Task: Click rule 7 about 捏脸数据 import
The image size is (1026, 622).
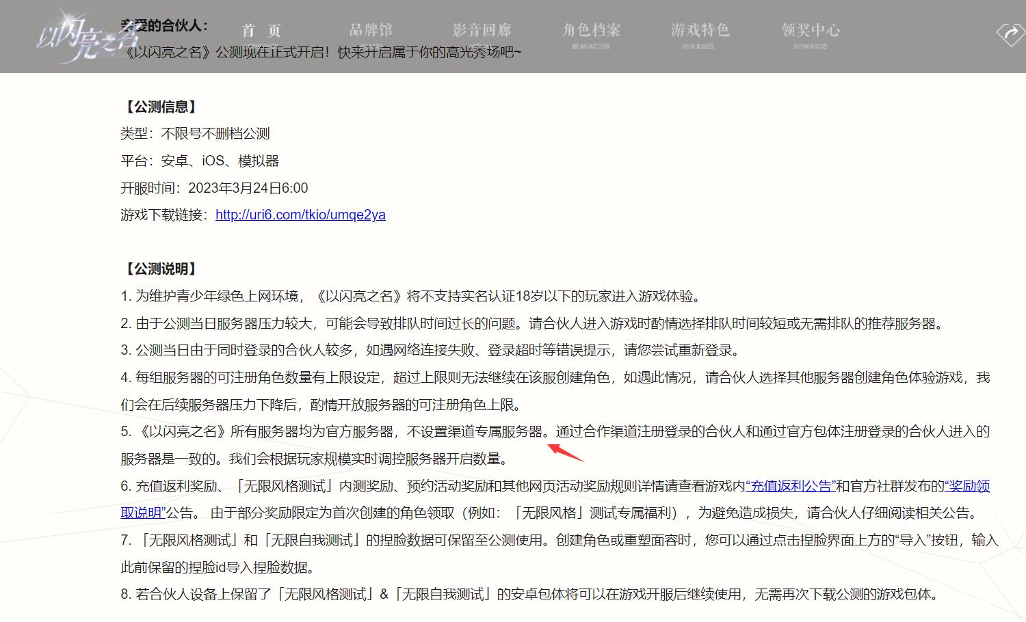Action: [x=560, y=554]
